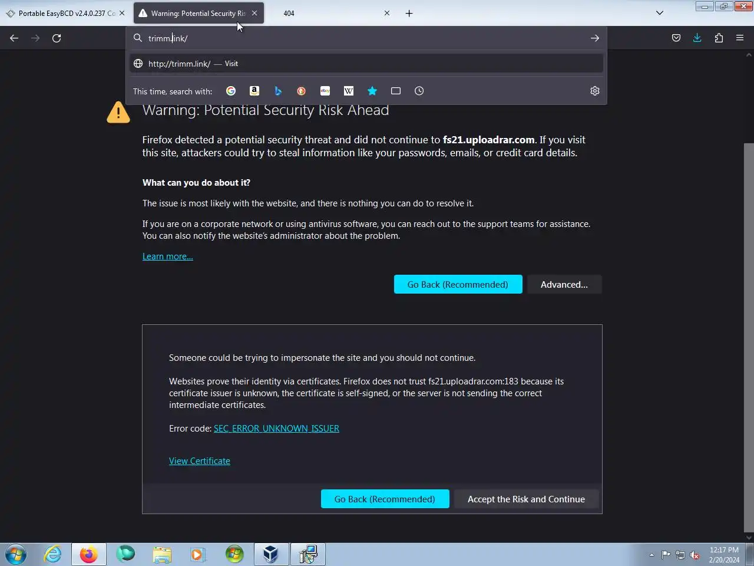This screenshot has height=566, width=754.
Task: Search with Amazon icon
Action: [x=254, y=91]
